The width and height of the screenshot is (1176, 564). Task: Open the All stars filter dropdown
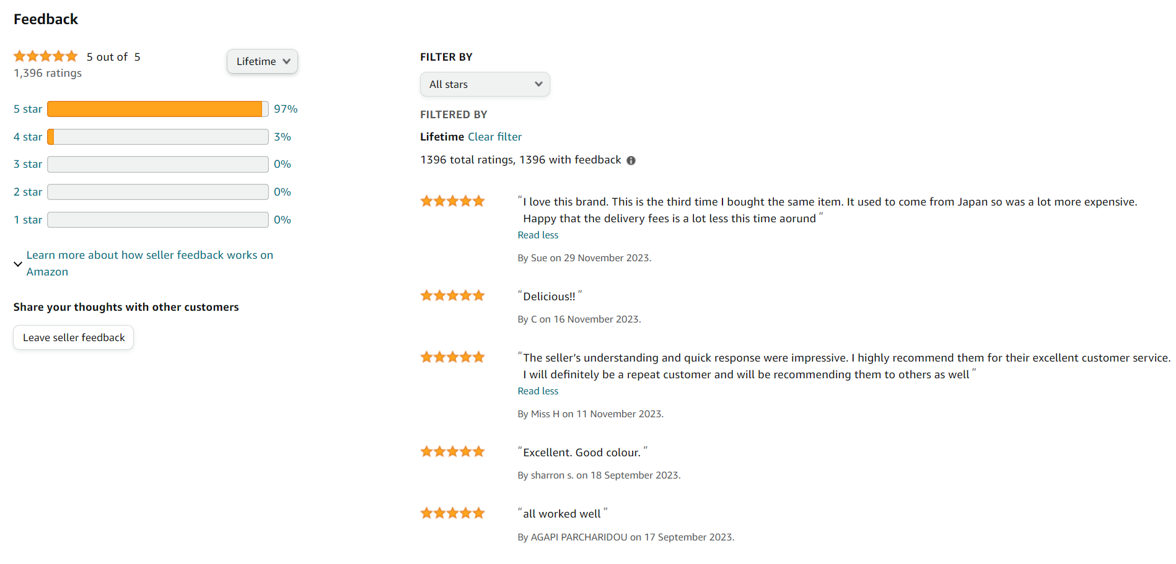(x=485, y=84)
